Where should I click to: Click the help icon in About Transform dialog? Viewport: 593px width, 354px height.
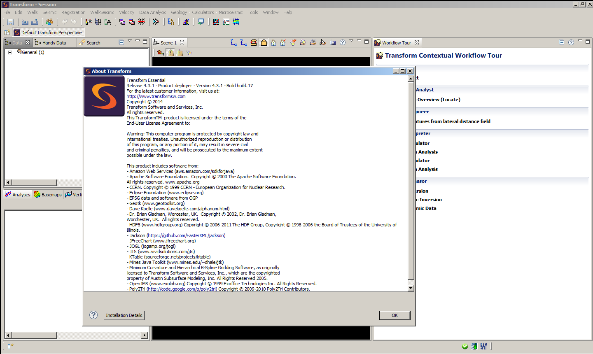click(93, 315)
